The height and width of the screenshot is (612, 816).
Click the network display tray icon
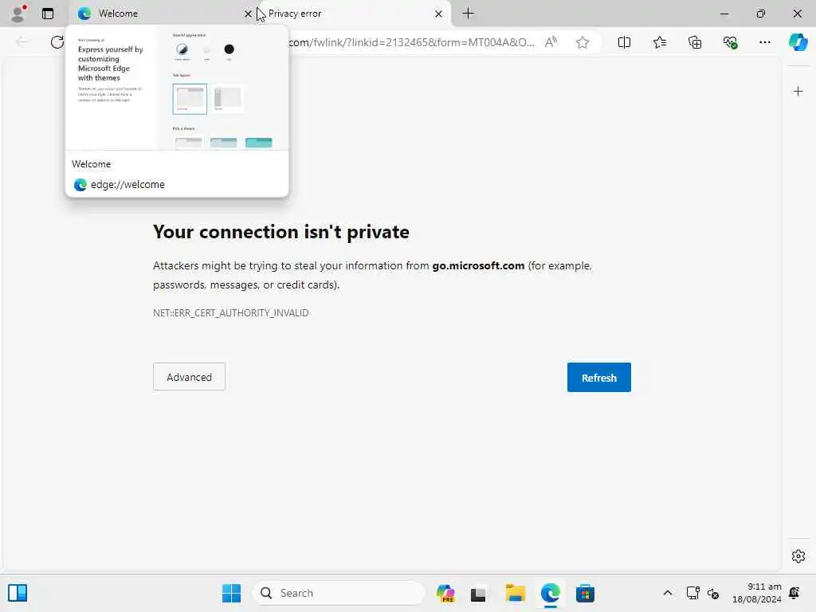click(692, 593)
